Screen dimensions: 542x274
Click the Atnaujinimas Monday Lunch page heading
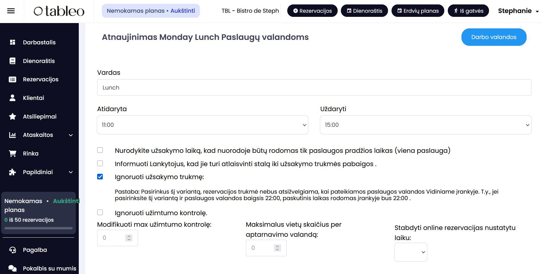[205, 37]
